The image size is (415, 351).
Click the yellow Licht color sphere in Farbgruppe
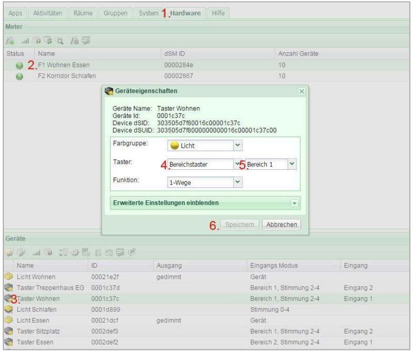coord(175,145)
